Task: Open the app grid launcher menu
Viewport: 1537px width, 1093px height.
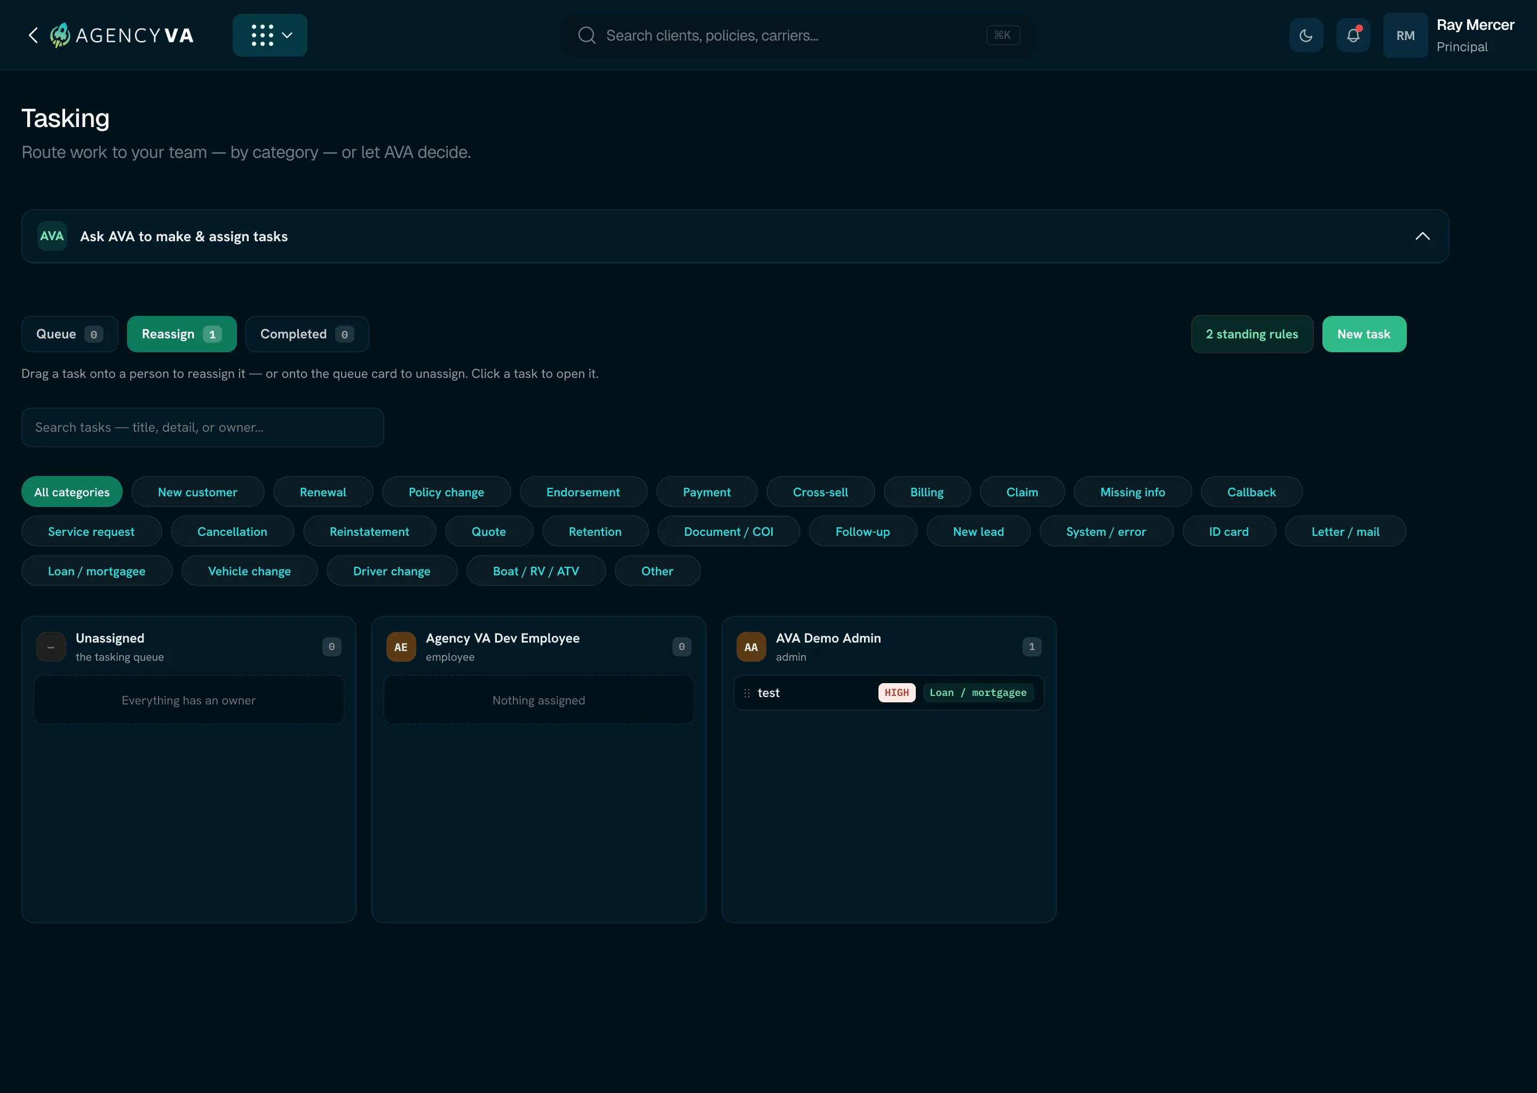Action: tap(270, 35)
